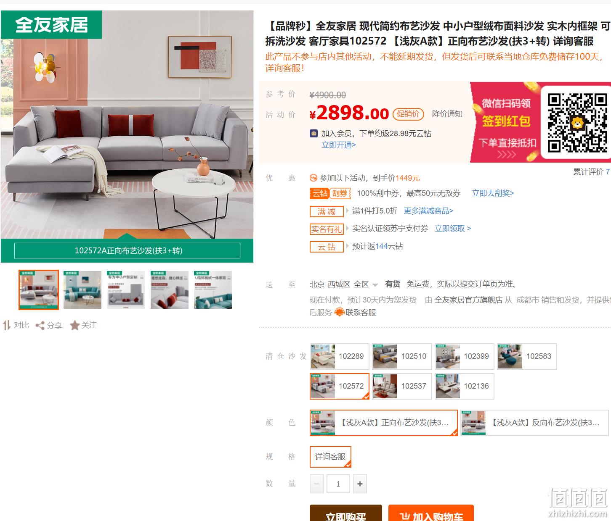Click the WeChat QR code image

[577, 122]
